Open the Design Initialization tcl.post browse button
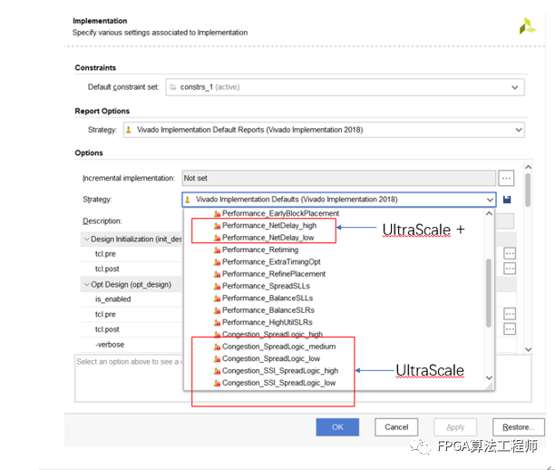Viewport: 555px width, 470px height. [510, 269]
